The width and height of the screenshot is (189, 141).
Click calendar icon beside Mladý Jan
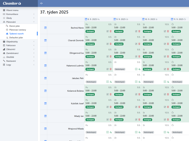(45, 116)
